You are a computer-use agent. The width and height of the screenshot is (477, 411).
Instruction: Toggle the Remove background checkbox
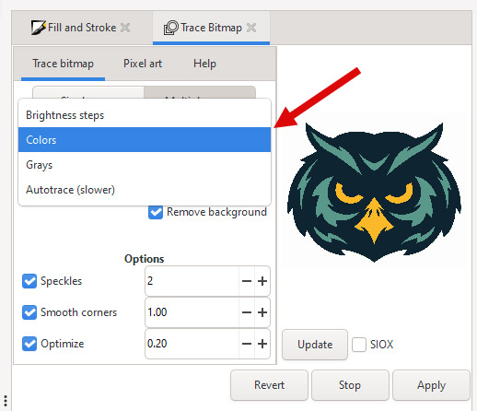pyautogui.click(x=156, y=212)
